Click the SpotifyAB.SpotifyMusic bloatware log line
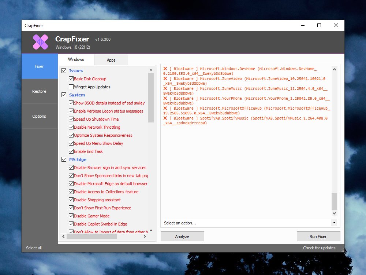366x275 pixels. (245, 120)
